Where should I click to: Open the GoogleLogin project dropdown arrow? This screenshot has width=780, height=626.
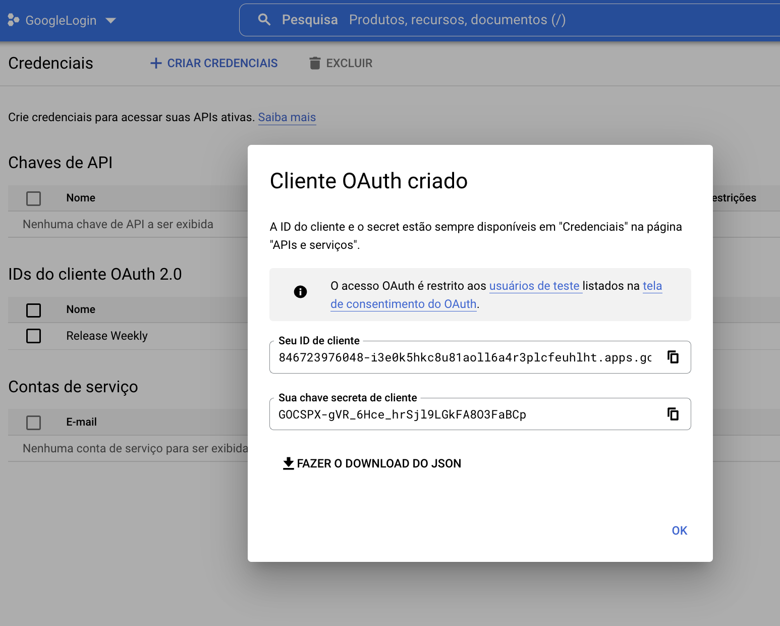[x=110, y=21]
